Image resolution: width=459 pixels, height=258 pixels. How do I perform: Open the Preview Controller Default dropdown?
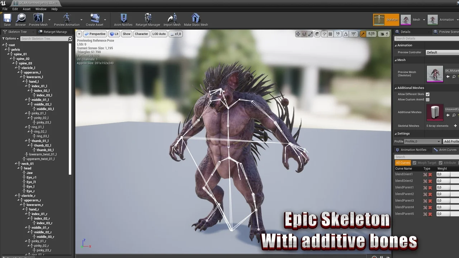coord(442,52)
